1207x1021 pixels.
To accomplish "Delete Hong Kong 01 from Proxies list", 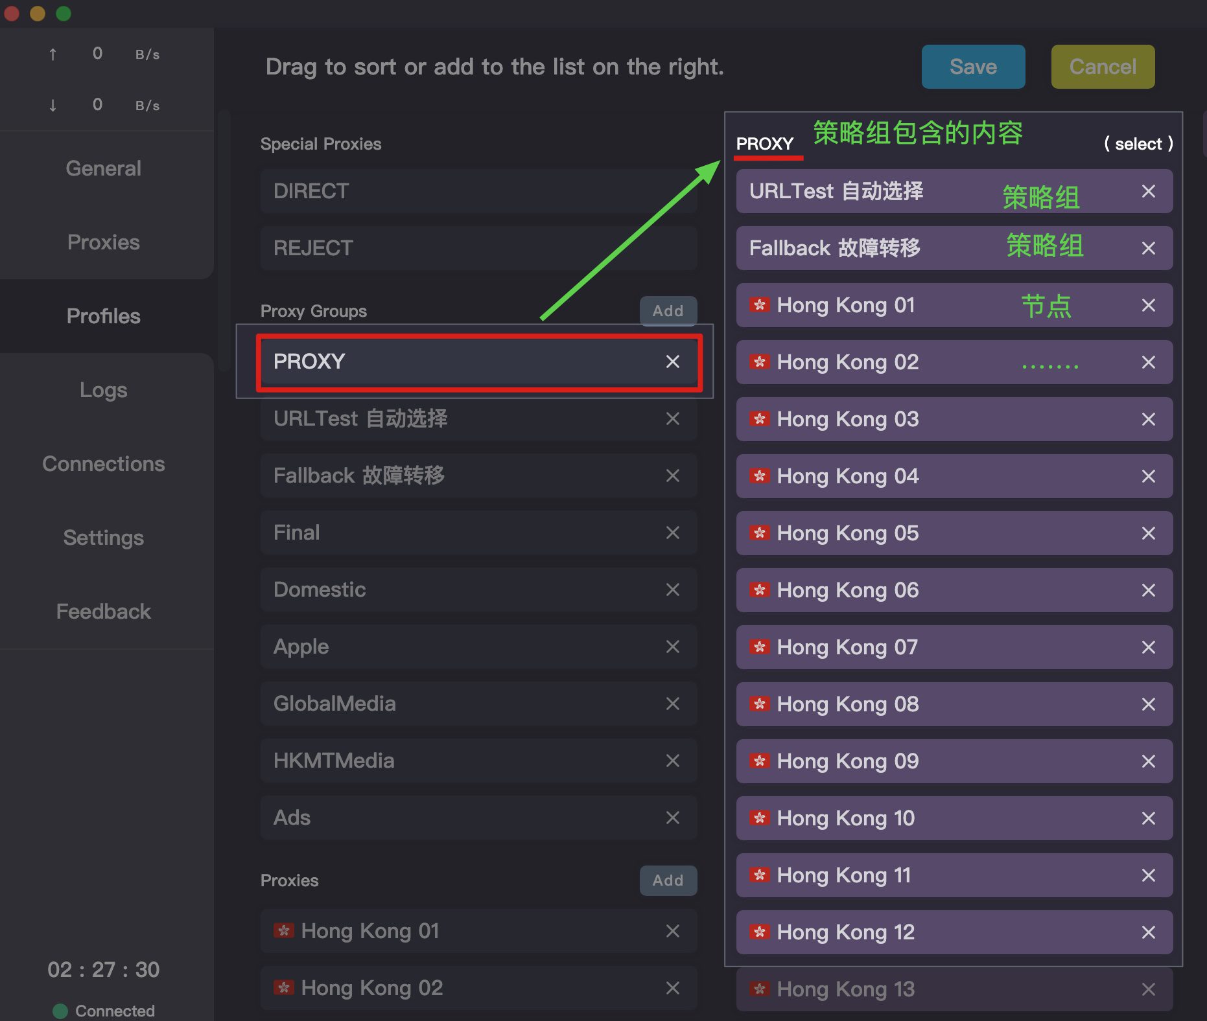I will (672, 931).
